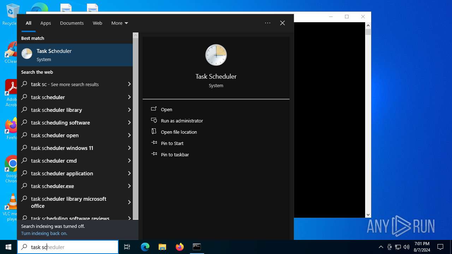Switch to the Apps search tab

[46, 23]
